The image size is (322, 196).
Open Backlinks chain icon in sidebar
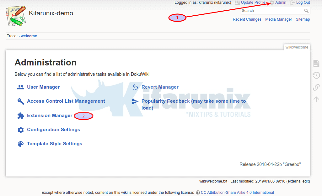pyautogui.click(x=316, y=87)
